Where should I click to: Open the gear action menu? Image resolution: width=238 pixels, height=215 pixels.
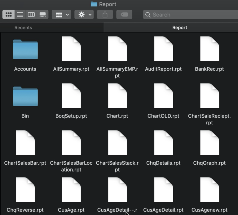point(84,15)
